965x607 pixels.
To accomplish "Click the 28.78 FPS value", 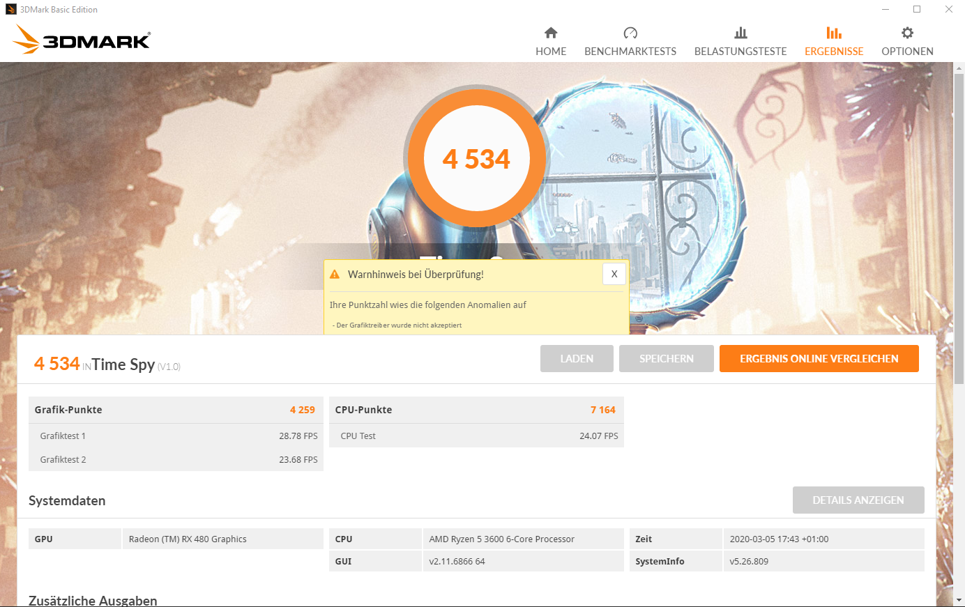I will coord(298,436).
